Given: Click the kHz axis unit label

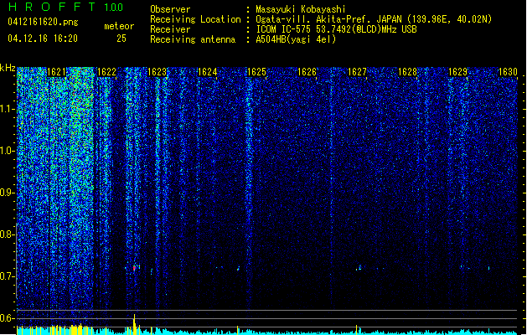Looking at the screenshot, I should (x=8, y=68).
